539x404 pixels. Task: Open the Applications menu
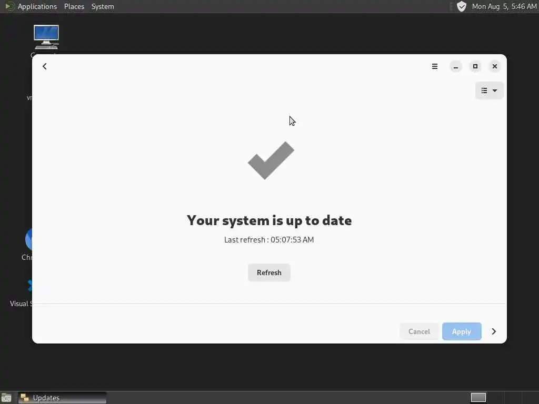(37, 6)
